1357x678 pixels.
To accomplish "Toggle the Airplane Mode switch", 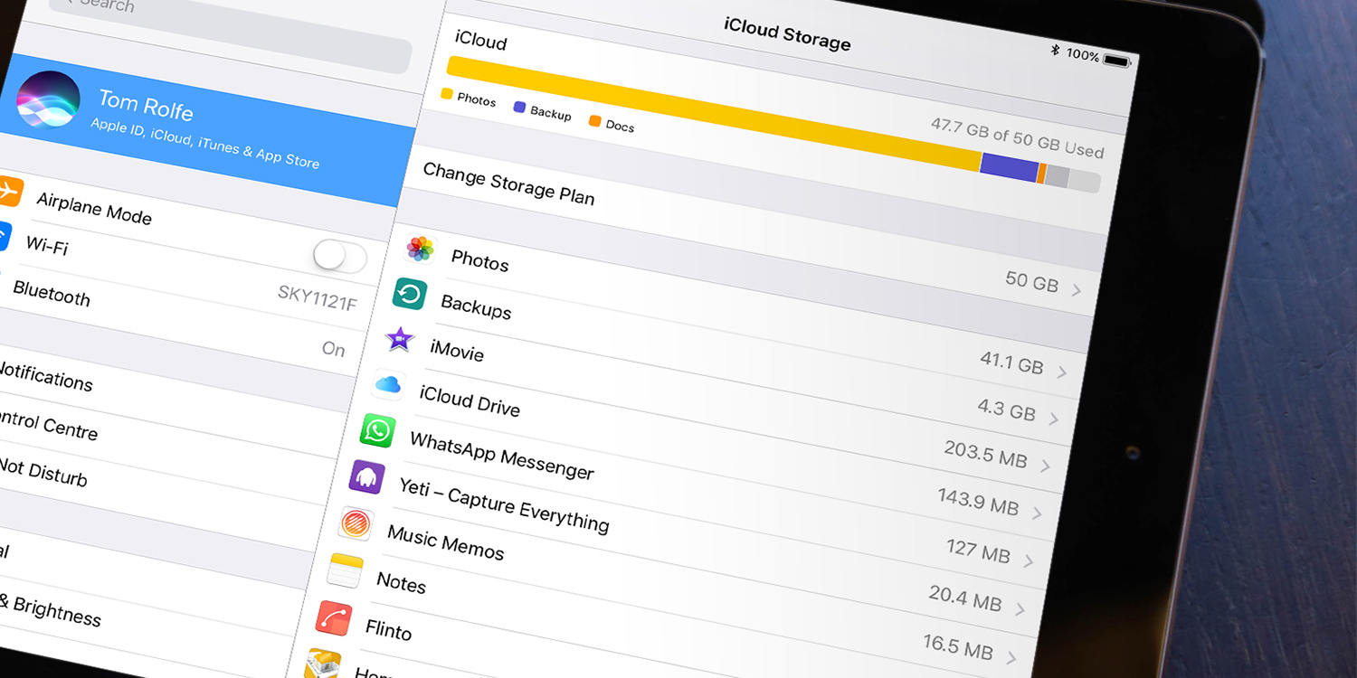I will 341,257.
